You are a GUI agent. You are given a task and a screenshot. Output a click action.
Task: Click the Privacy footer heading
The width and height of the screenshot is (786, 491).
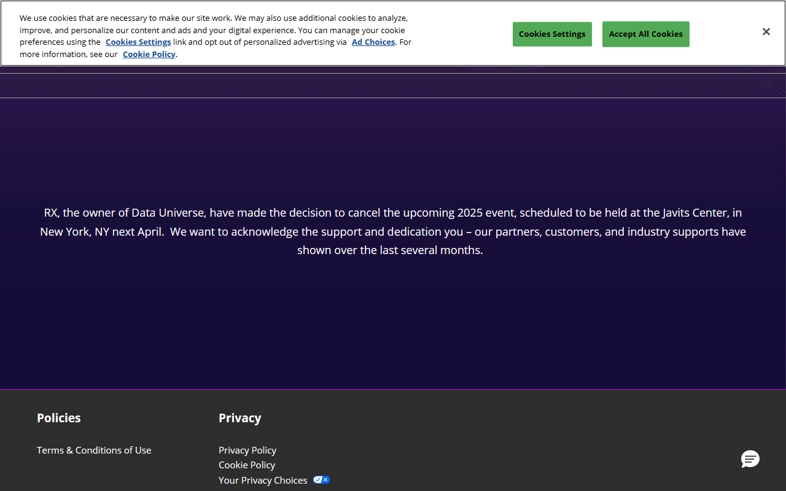point(240,418)
